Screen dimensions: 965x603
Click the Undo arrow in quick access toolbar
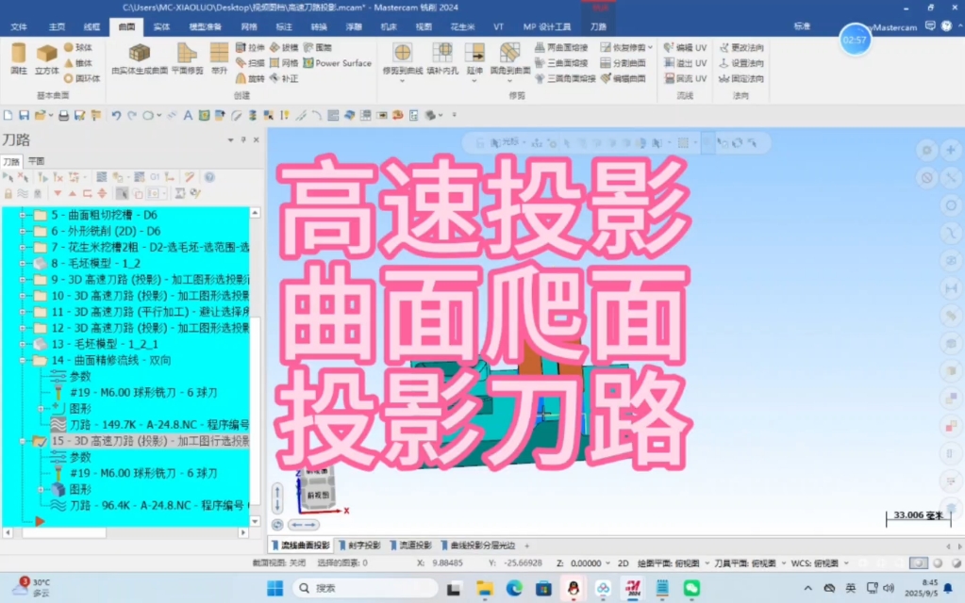click(x=116, y=115)
